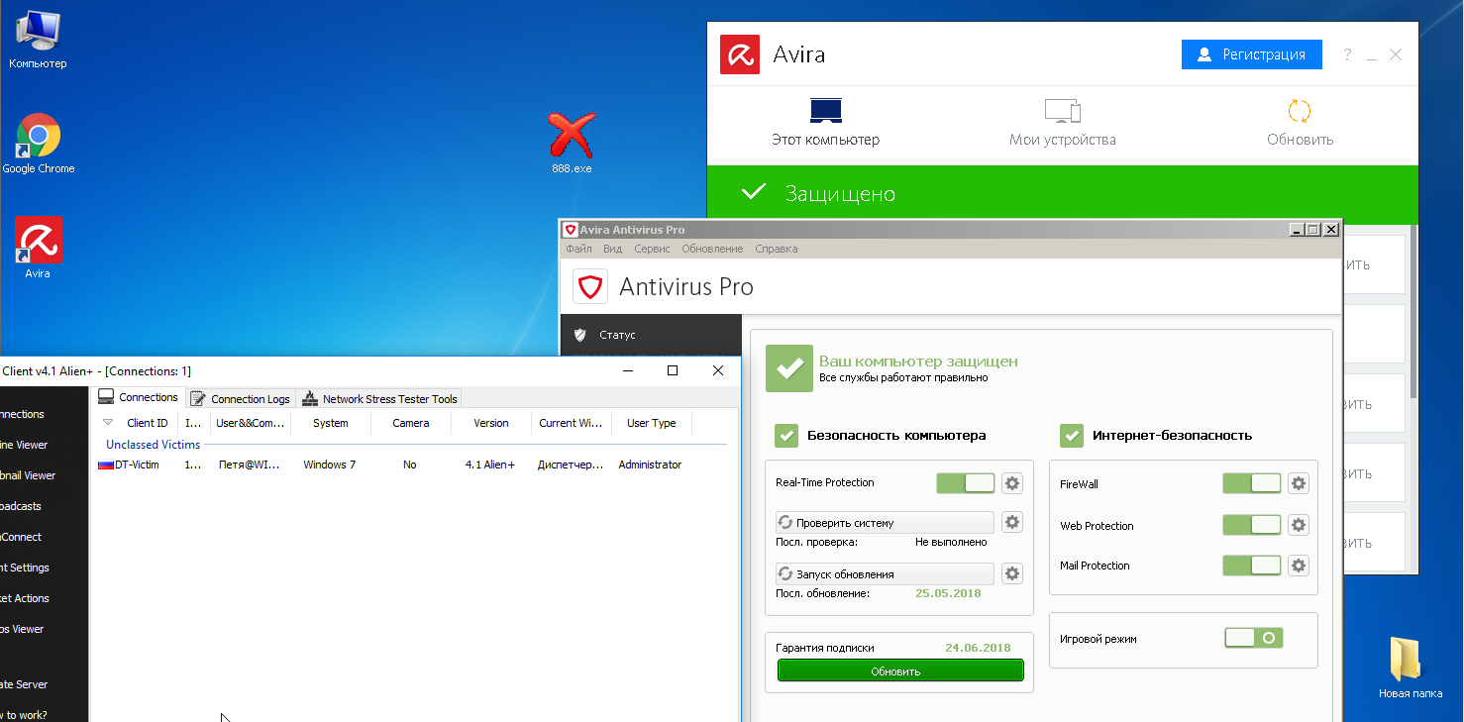Select the Этот компьютер tab in Avira
1464x722 pixels.
825,123
